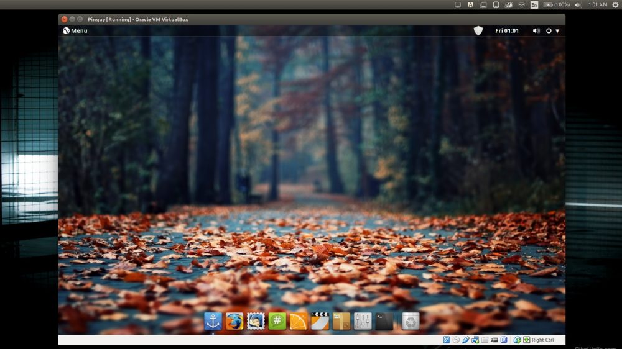The image size is (622, 349).
Task: Open the terminal from the dock
Action: click(x=384, y=321)
